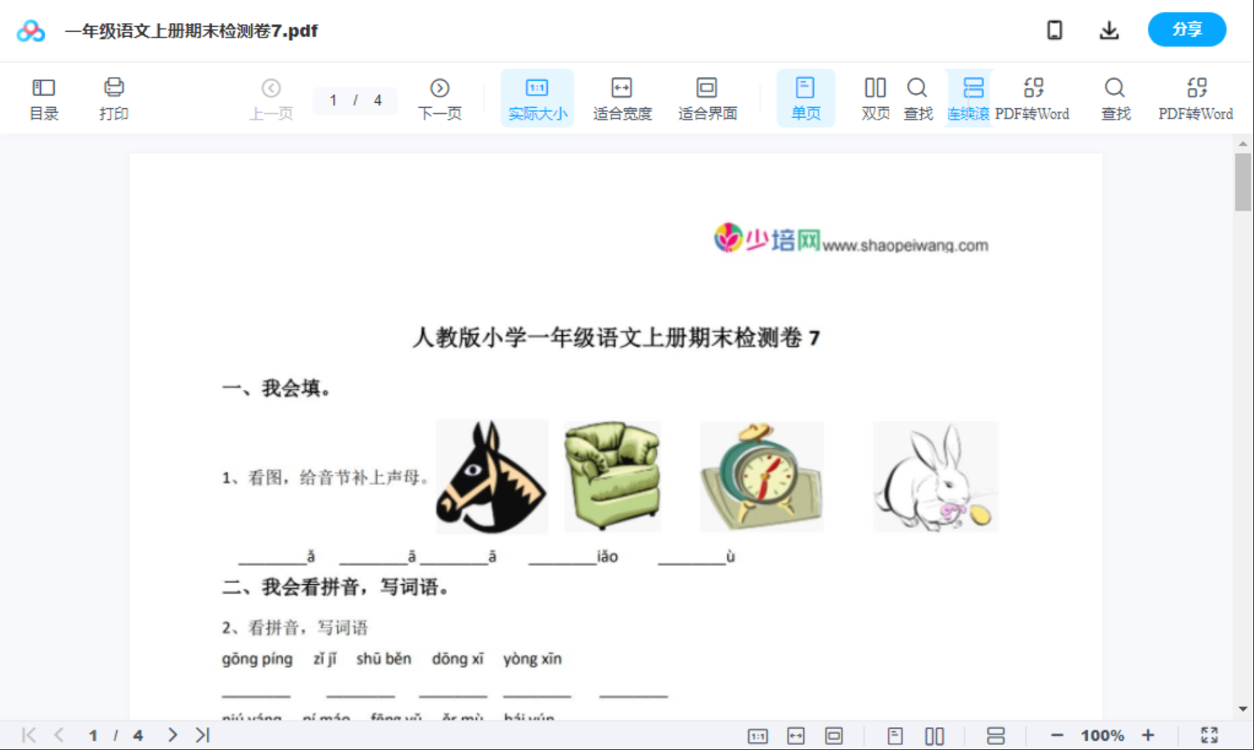Jump to last page using skip-to-end arrow

[x=200, y=734]
